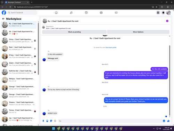Open More Options for the listing

click(138, 32)
